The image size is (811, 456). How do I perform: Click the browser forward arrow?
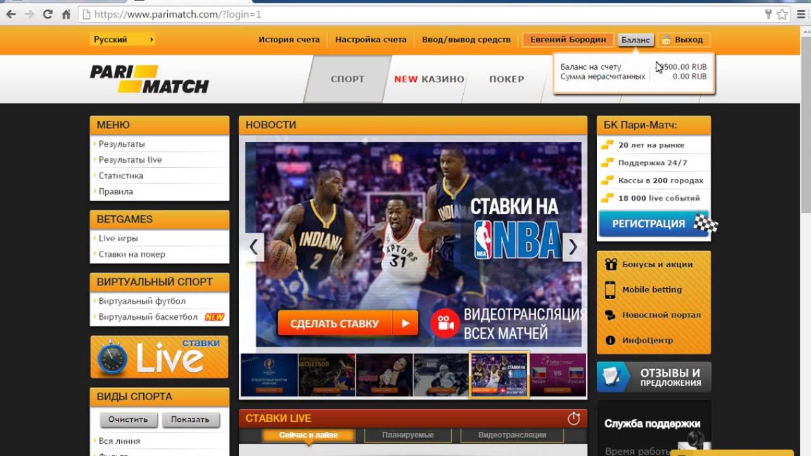pos(29,14)
